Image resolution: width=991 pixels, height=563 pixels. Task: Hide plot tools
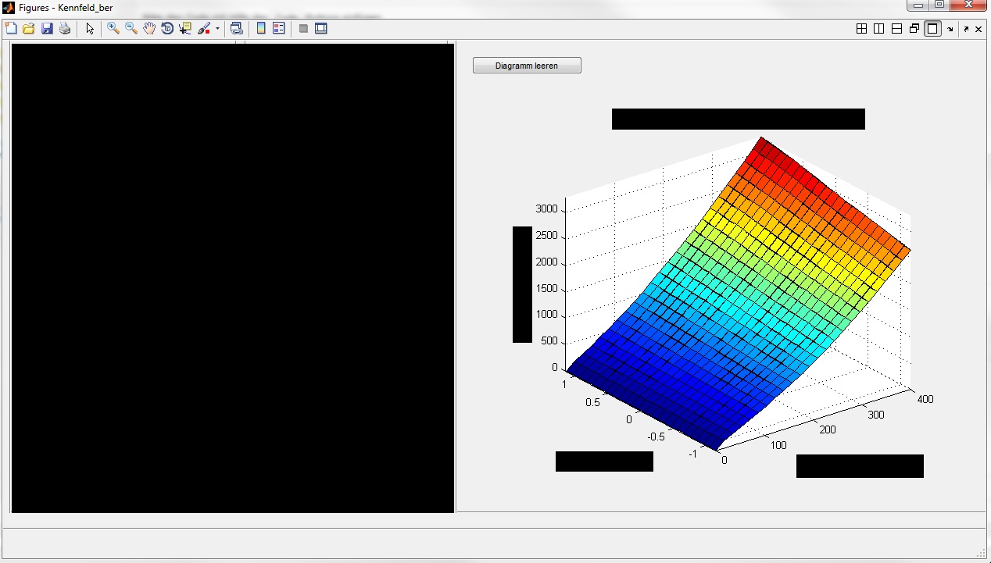[303, 29]
